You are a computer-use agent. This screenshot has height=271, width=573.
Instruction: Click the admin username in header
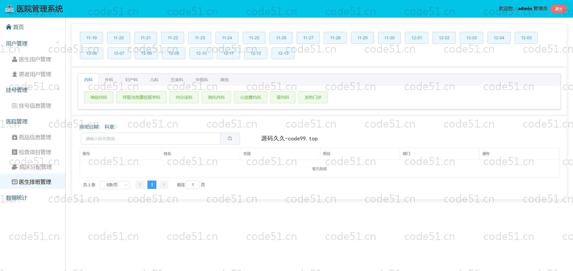tap(525, 9)
